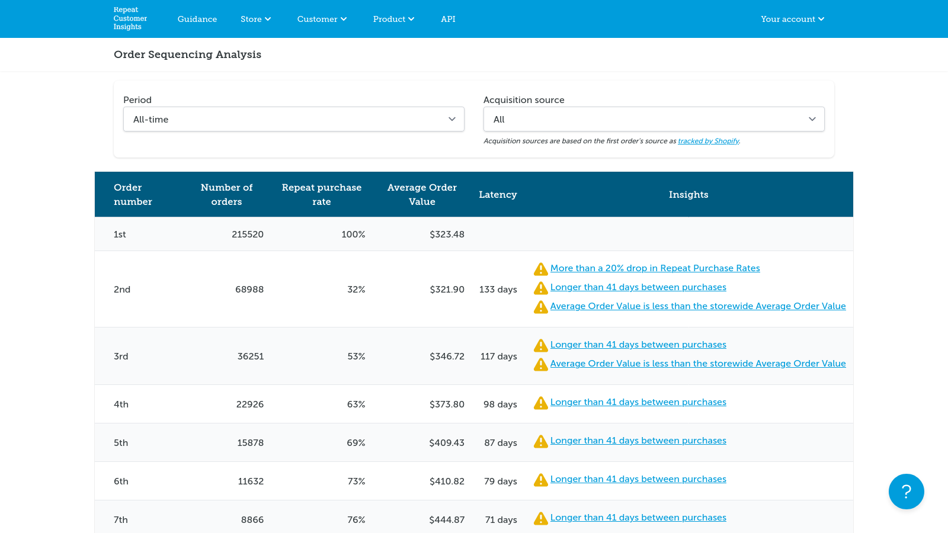This screenshot has width=948, height=533.
Task: Open the tracked by Shopify link
Action: tap(709, 141)
